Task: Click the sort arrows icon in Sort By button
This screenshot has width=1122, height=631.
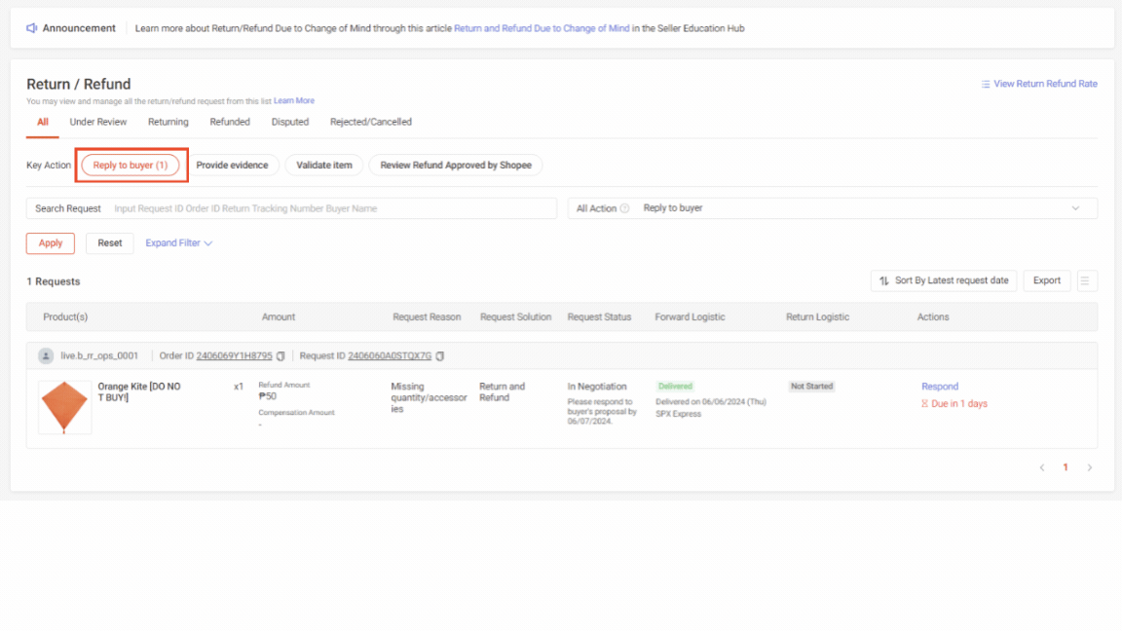Action: point(881,280)
